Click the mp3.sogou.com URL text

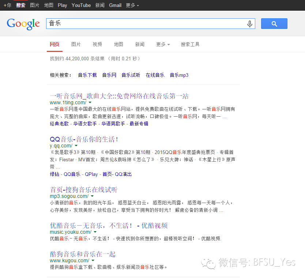pos(69,196)
